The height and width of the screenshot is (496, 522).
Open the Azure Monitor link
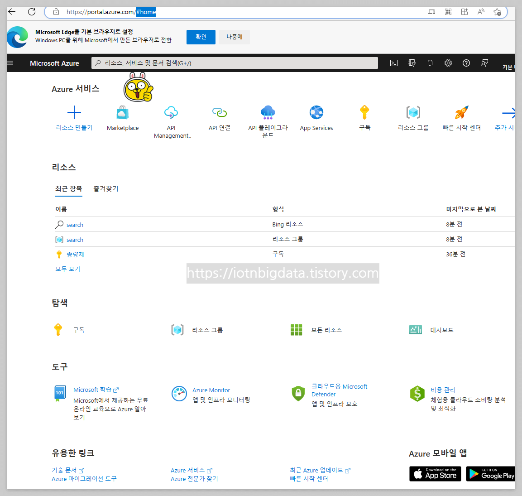pos(211,390)
